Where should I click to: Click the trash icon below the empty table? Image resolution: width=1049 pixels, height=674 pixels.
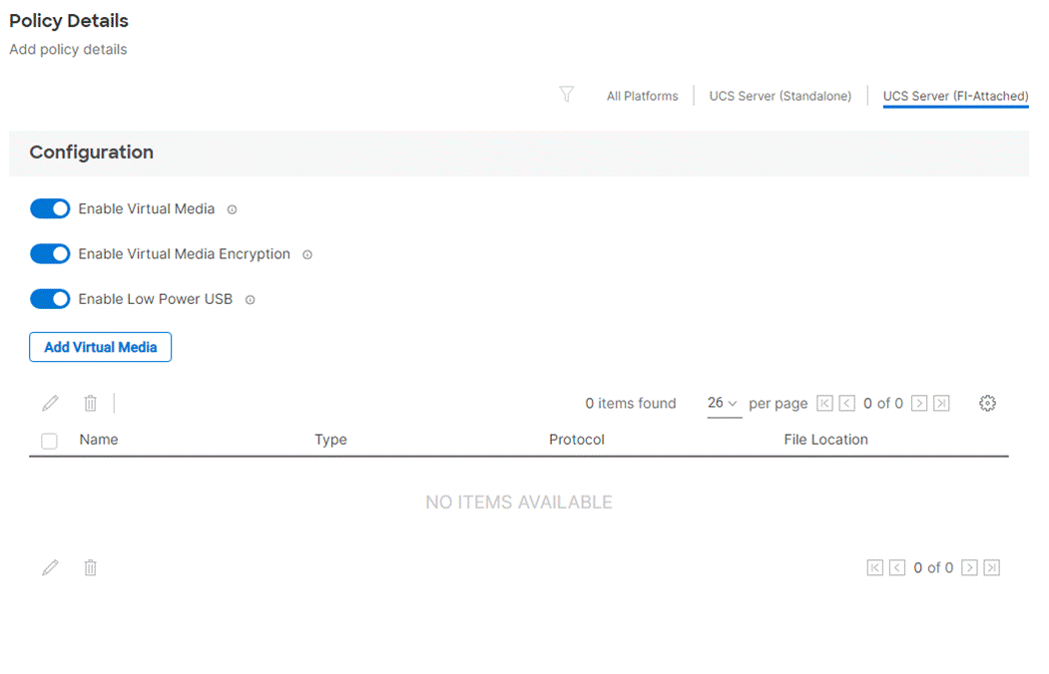(x=90, y=567)
